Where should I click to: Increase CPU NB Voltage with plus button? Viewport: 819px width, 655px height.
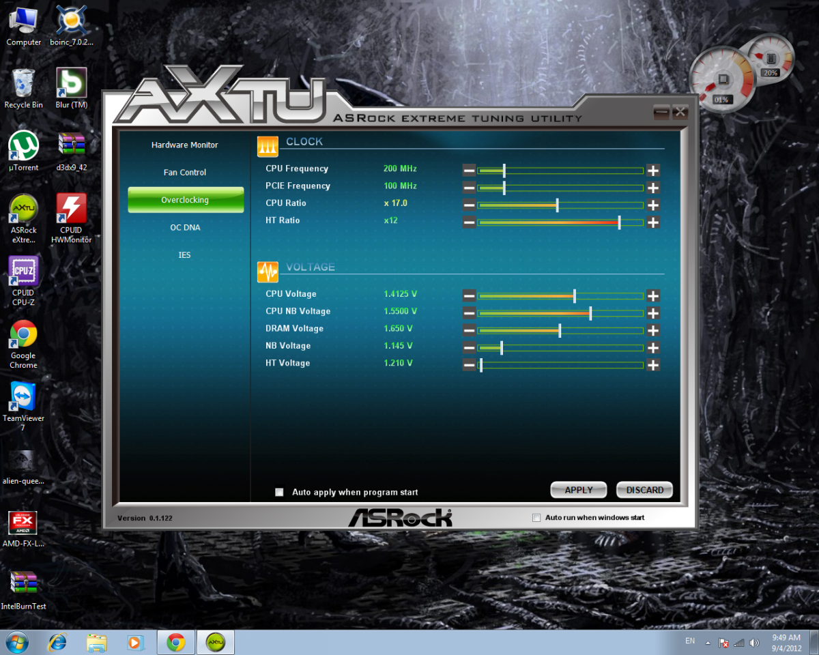click(x=653, y=313)
